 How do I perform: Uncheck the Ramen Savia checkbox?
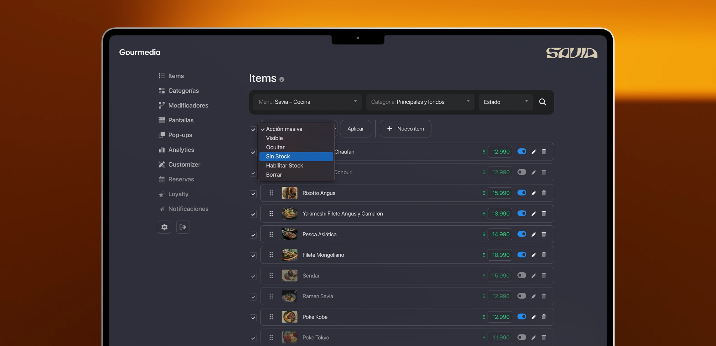(253, 297)
